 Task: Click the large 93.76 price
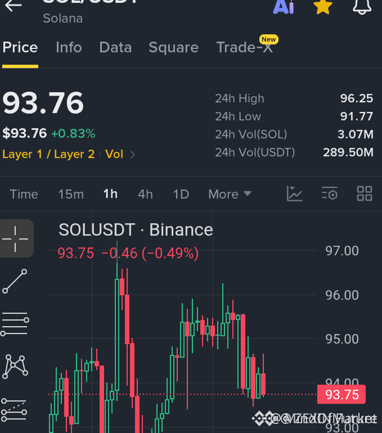43,103
